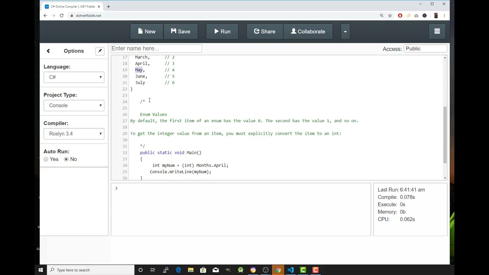Click the code editor vertical scrollbar thumb
Viewport: 489px width, 275px height.
pyautogui.click(x=445, y=134)
